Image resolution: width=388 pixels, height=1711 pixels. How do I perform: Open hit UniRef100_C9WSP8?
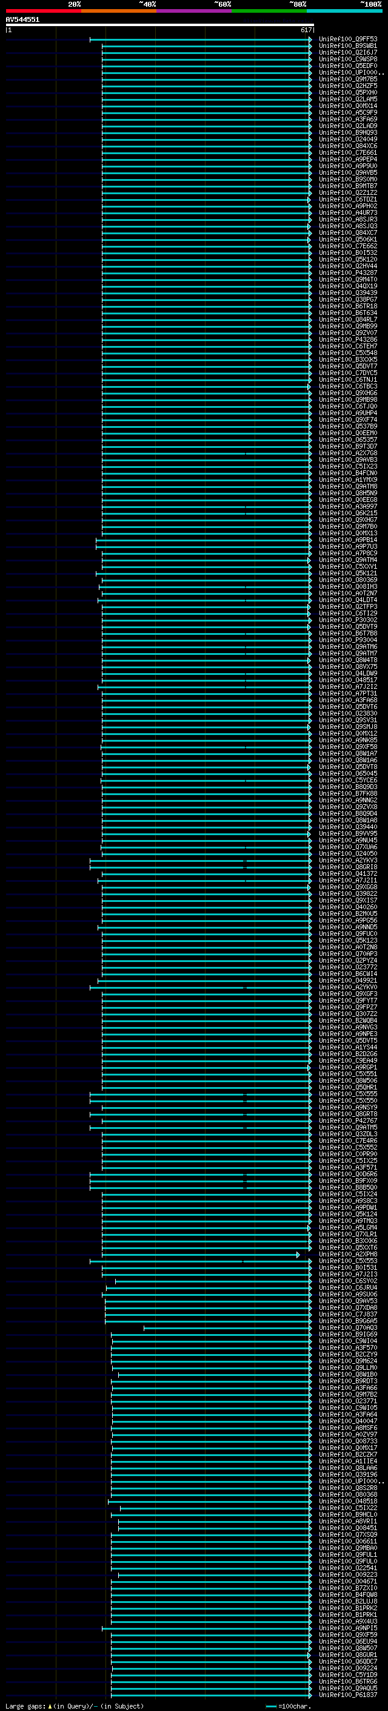[348, 59]
